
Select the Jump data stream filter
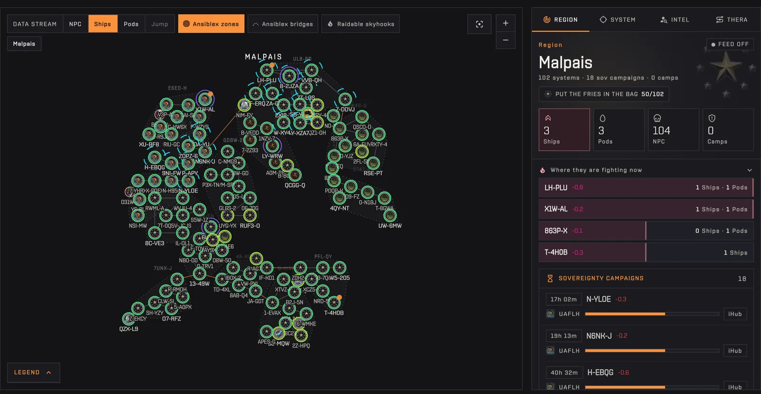tap(160, 24)
